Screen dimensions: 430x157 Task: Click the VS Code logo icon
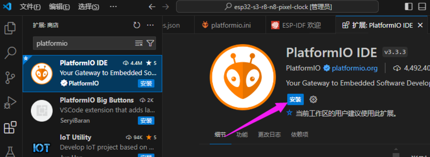click(x=7, y=6)
